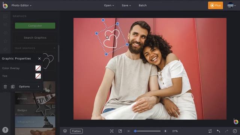Image resolution: width=240 pixels, height=135 pixels.
Task: Open the Open menu
Action: (x=109, y=5)
